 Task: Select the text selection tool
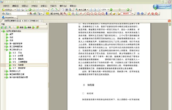(x=70, y=10)
